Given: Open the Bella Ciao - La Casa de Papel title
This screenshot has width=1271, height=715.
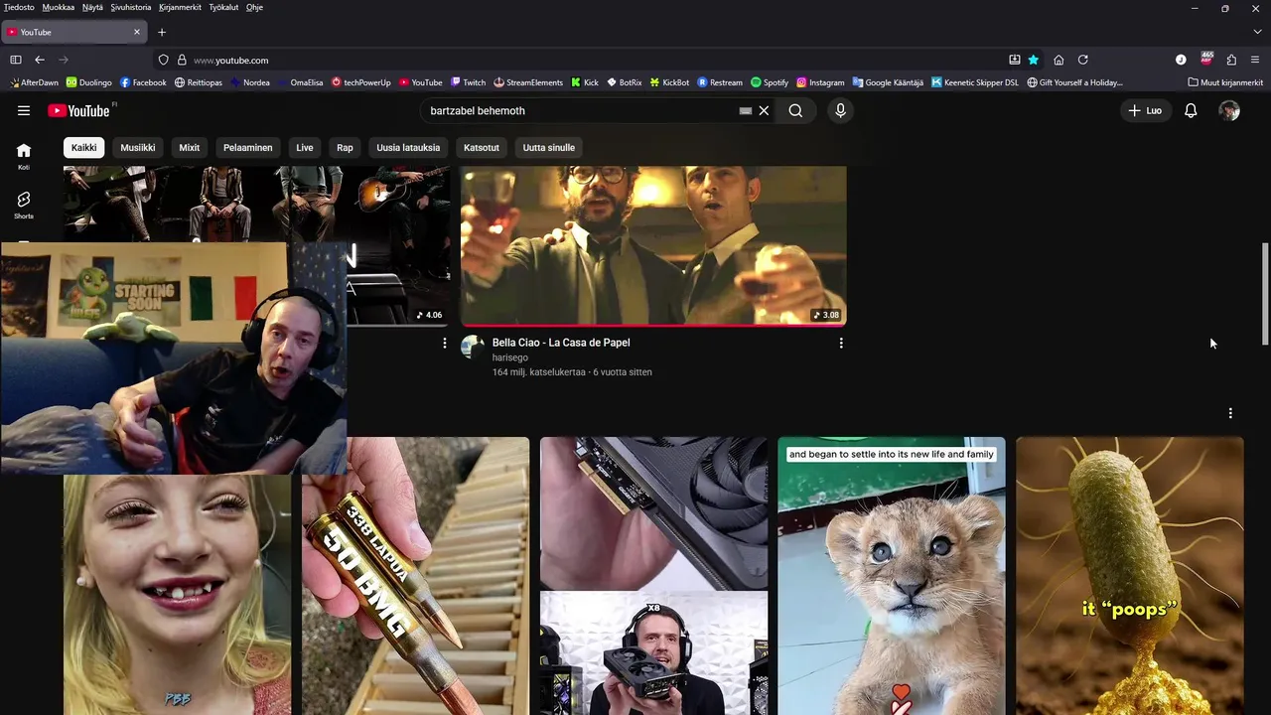Looking at the screenshot, I should pyautogui.click(x=561, y=343).
